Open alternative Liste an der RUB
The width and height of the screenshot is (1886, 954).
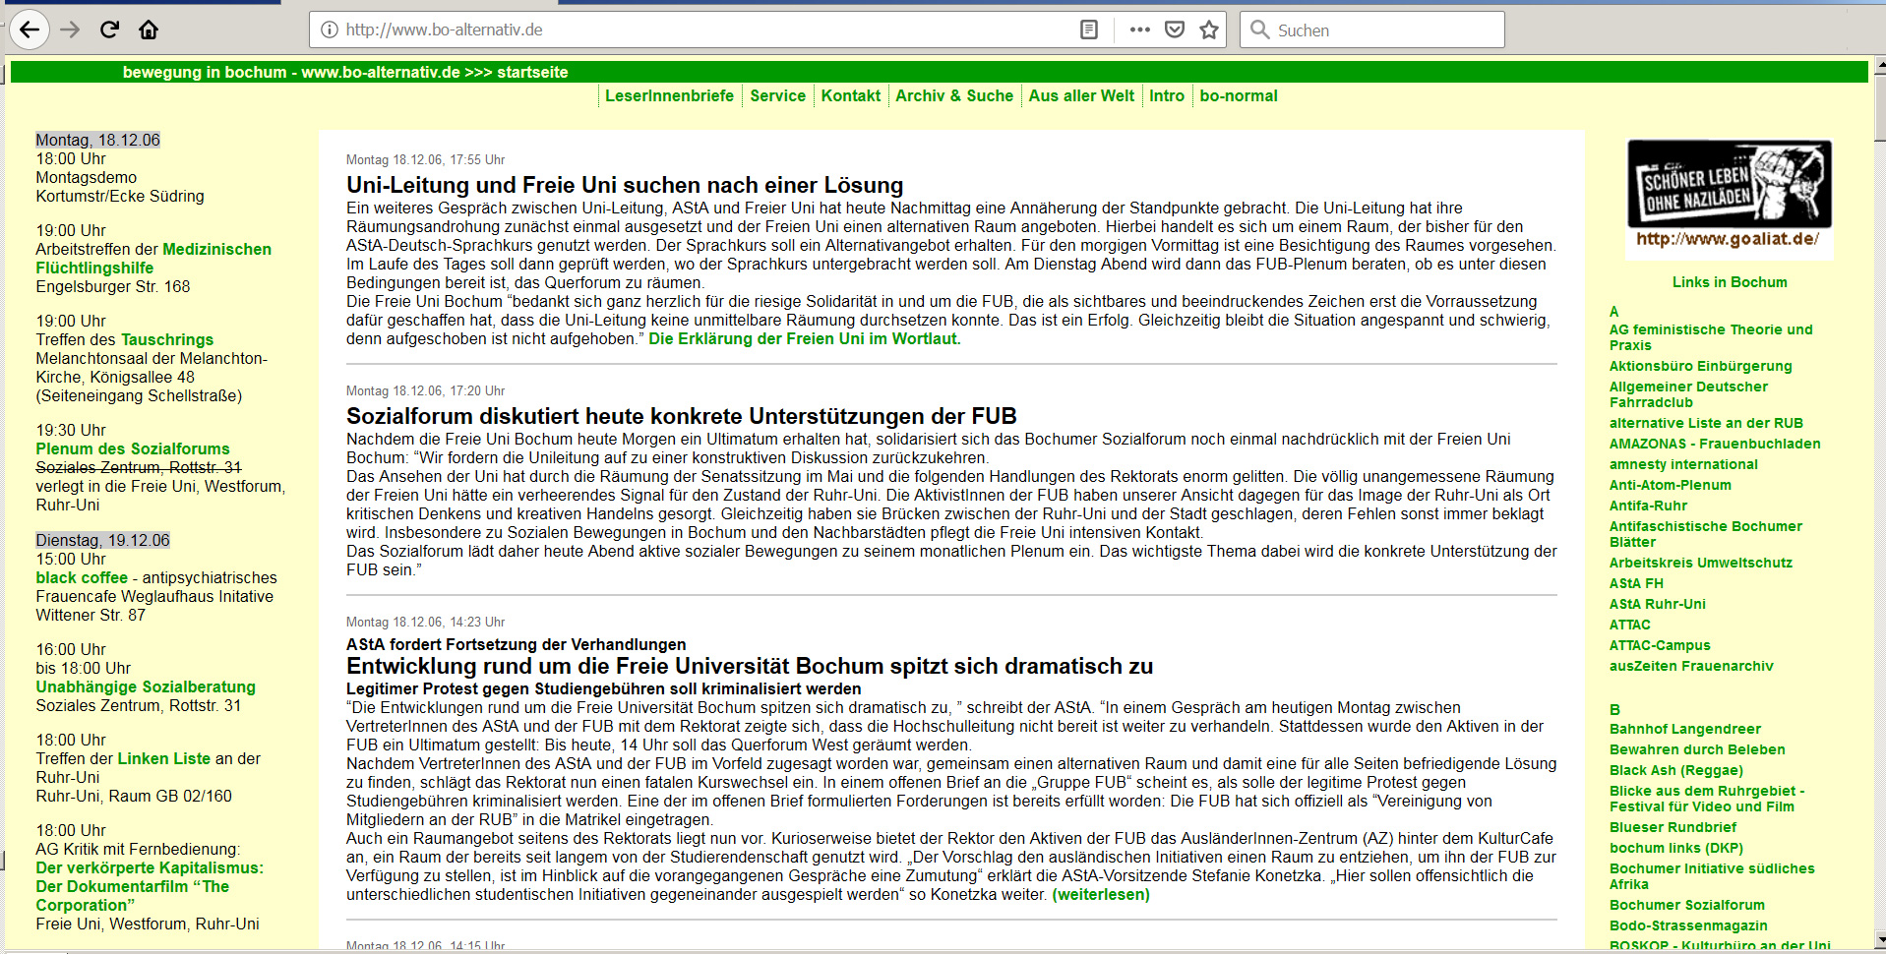click(x=1706, y=423)
